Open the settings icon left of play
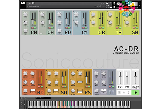 pyautogui.click(x=128, y=92)
